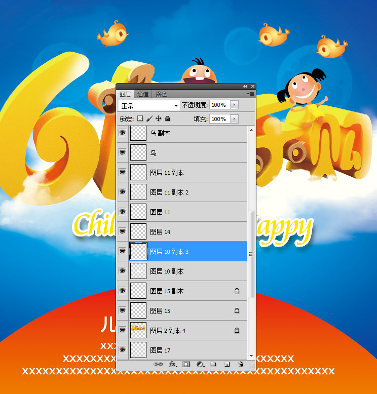
Task: Click the thumbnail of 图层 17
Action: tap(138, 350)
